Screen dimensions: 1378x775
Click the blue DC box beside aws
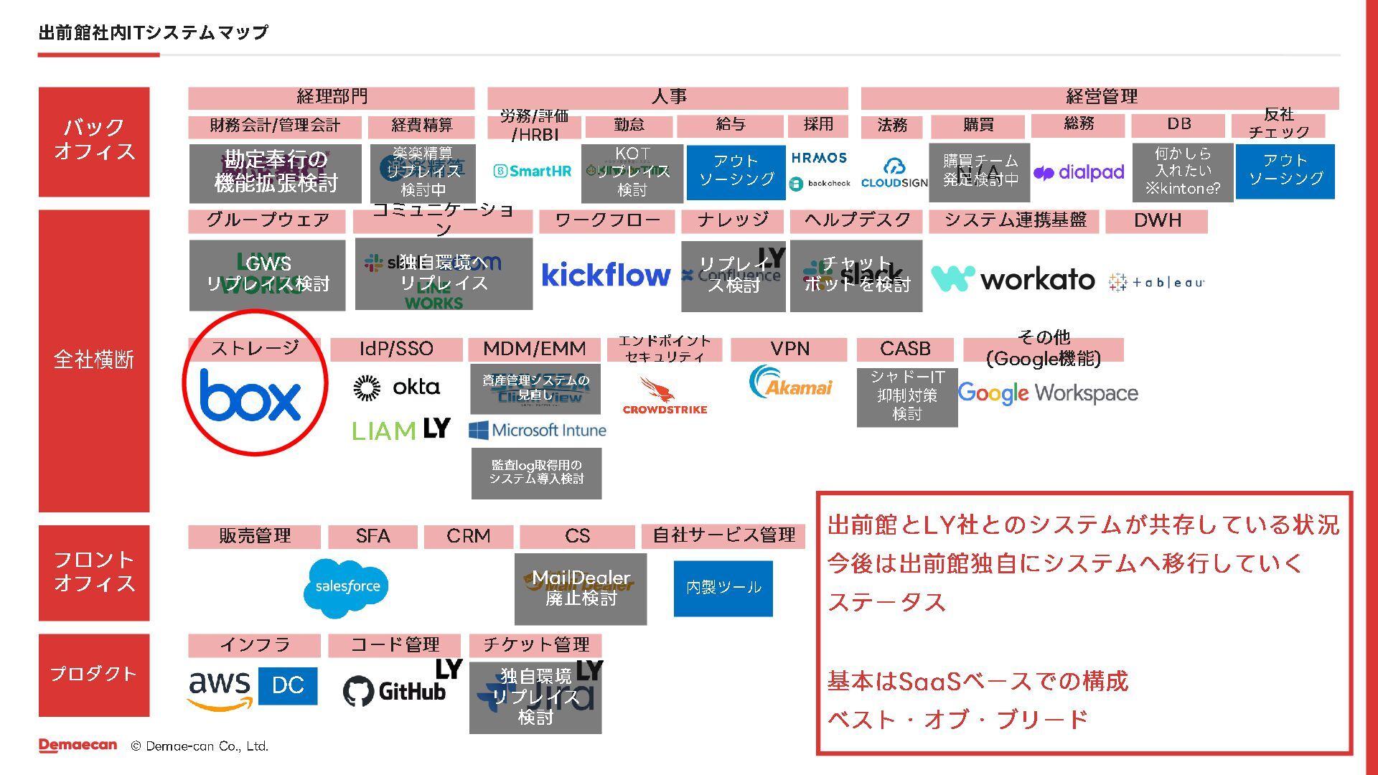[288, 685]
